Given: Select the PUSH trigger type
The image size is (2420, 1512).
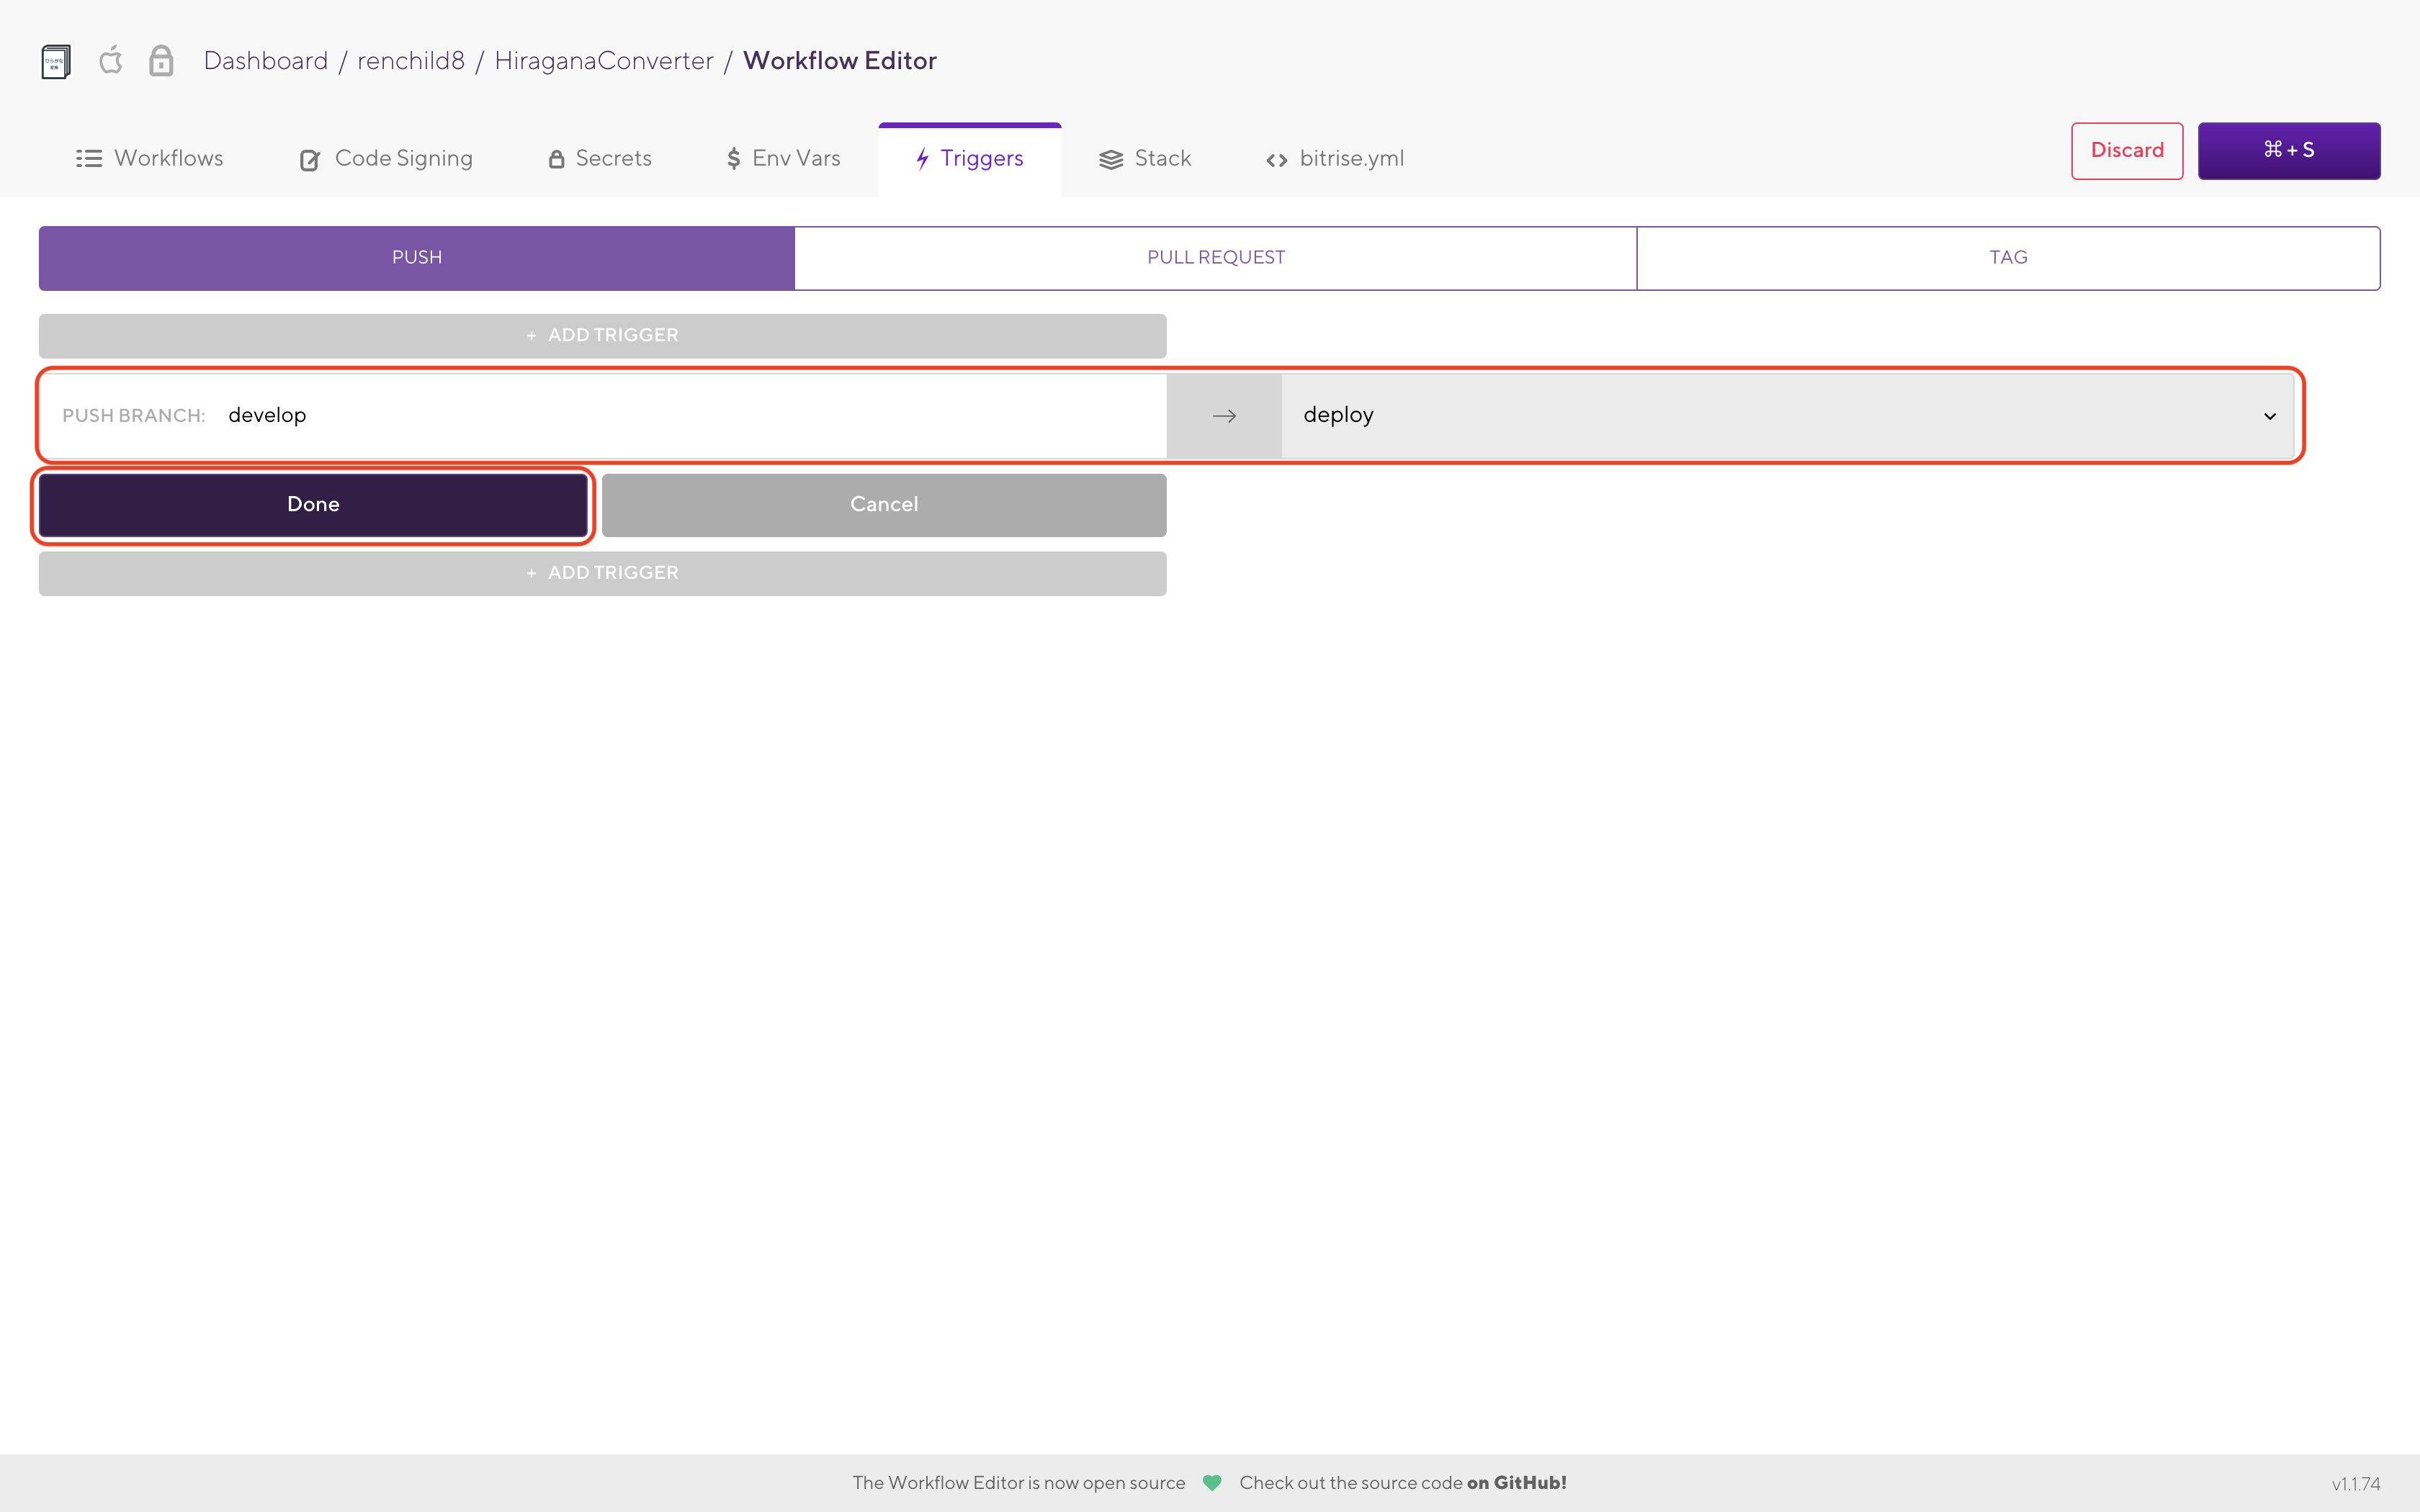Looking at the screenshot, I should pos(416,258).
